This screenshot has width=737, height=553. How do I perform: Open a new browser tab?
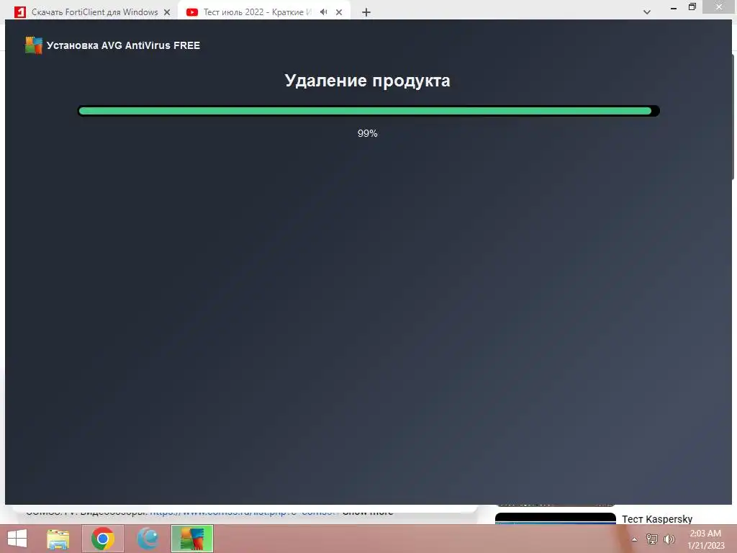(x=366, y=12)
